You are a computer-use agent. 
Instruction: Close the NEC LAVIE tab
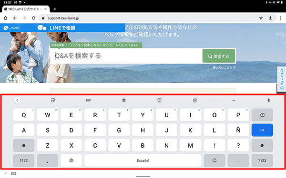[x=45, y=9]
